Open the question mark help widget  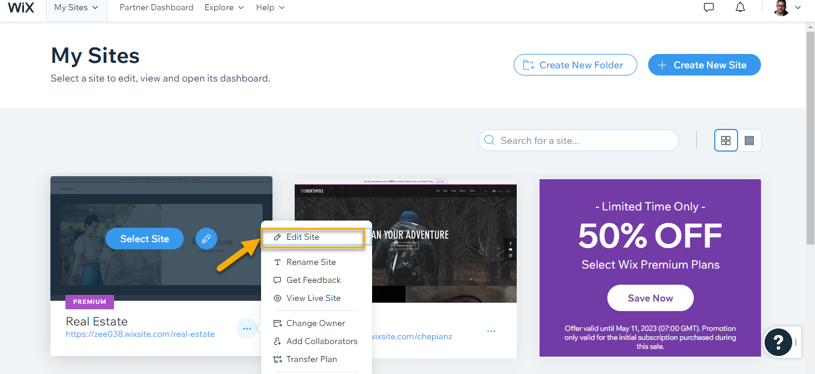(x=778, y=342)
